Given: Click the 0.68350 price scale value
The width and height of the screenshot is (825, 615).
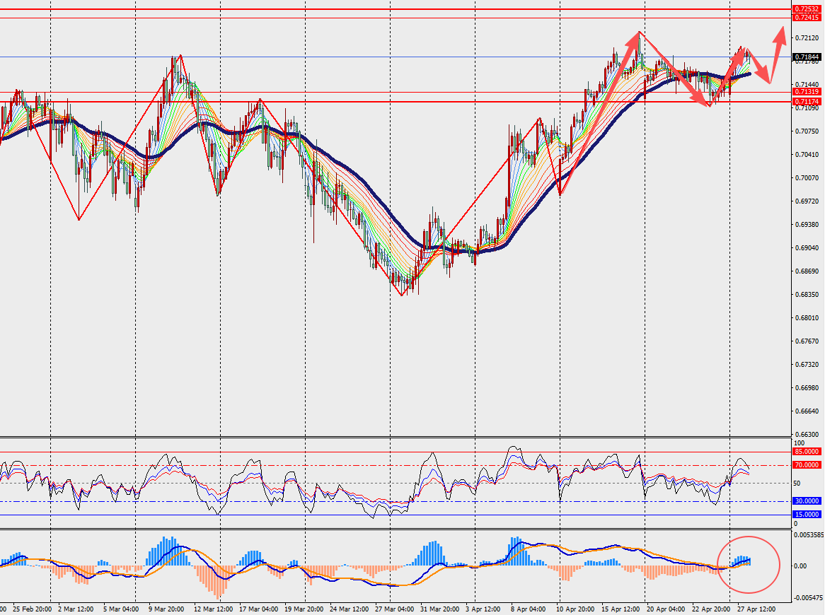Looking at the screenshot, I should [807, 294].
